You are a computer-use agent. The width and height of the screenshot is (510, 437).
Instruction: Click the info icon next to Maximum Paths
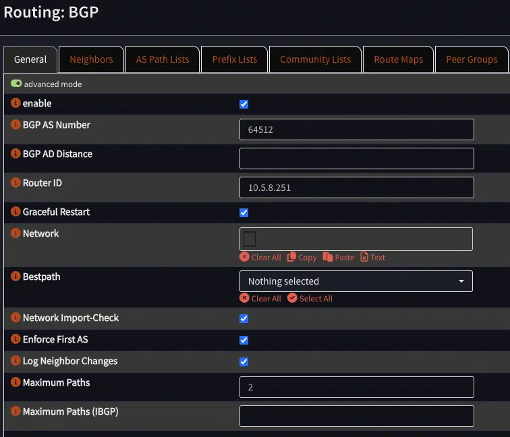tap(16, 382)
